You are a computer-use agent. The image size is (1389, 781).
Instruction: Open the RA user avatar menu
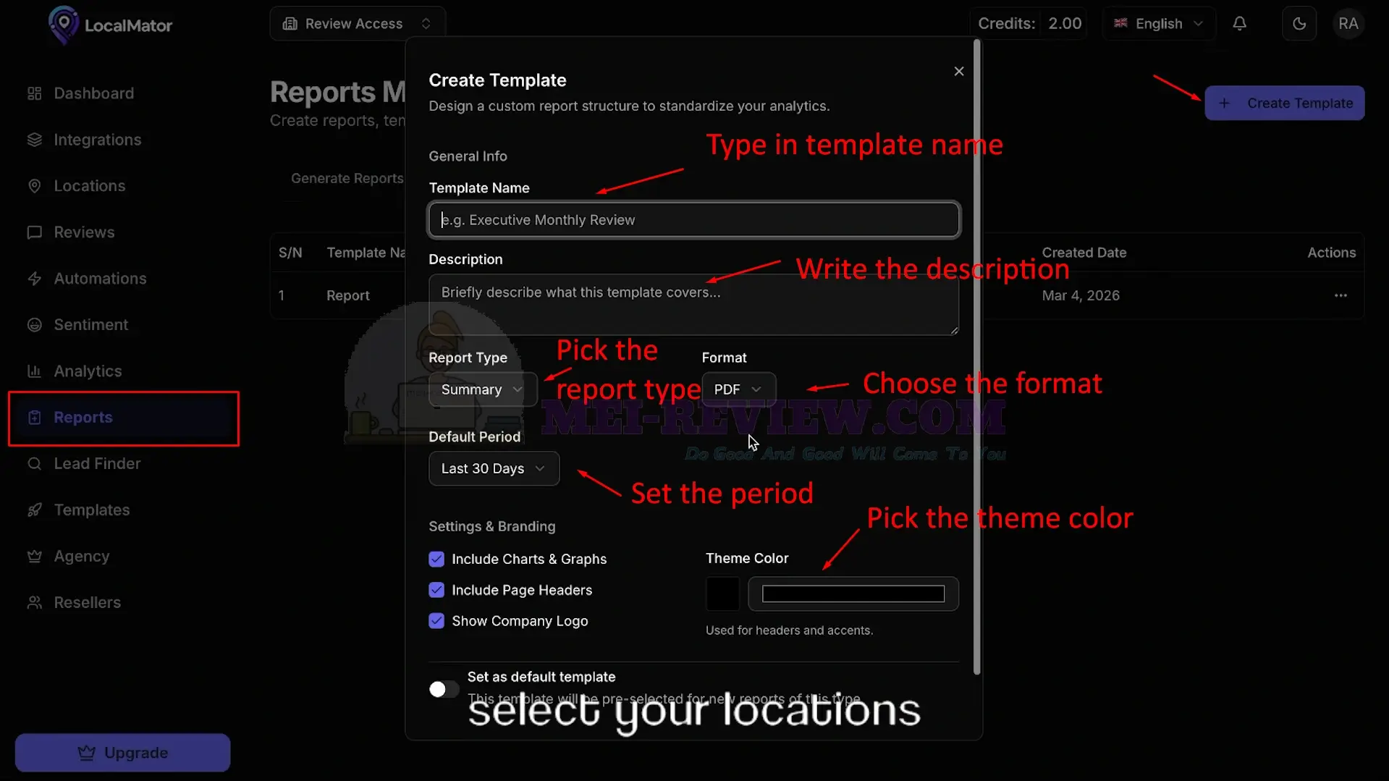(1348, 24)
